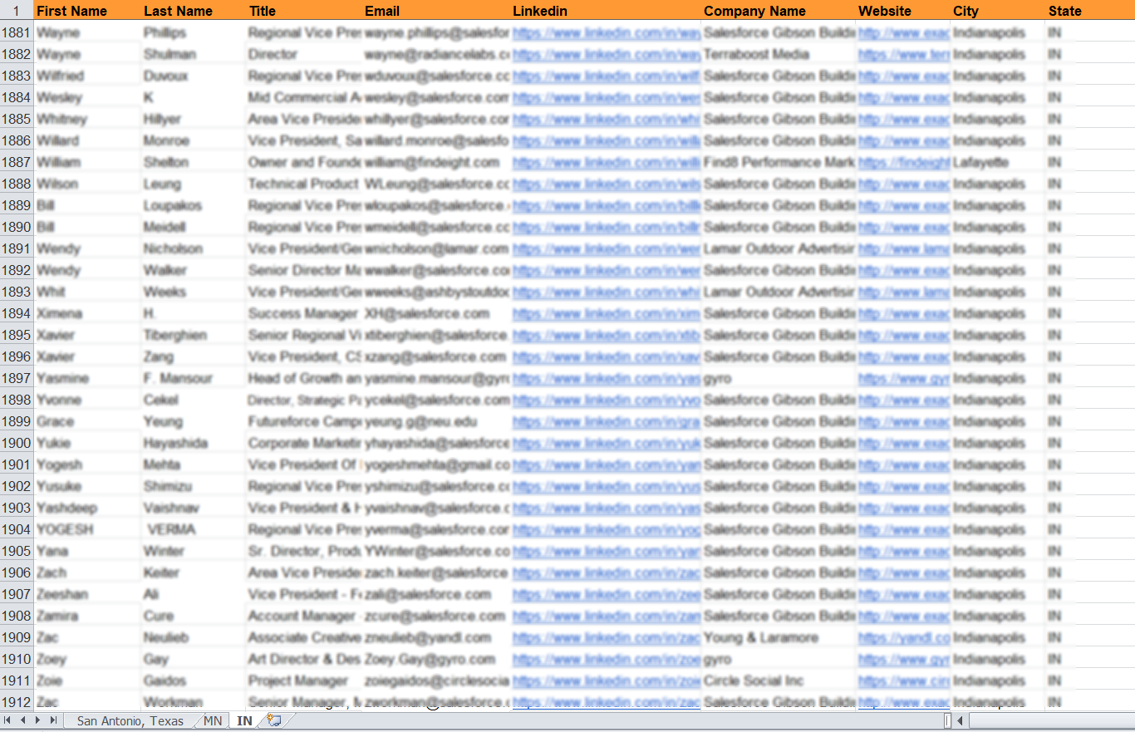Select the First Name column header
Screen dimensions: 1135x732
(x=87, y=11)
